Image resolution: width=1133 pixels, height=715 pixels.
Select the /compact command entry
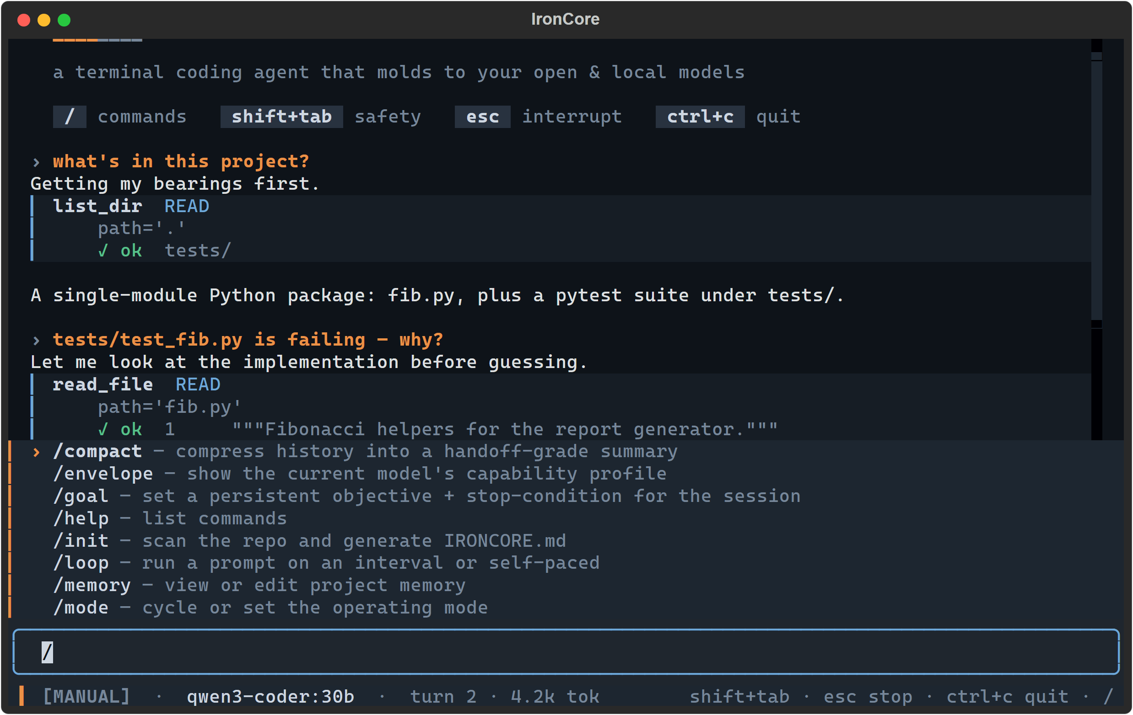point(566,452)
